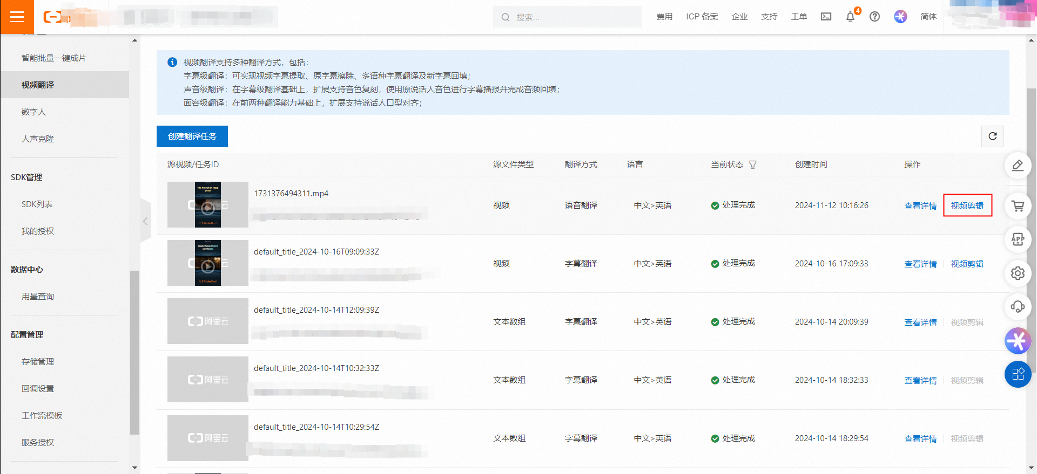Click task name default_title_2024-10-14T10:32:33Z
Viewport: 1037px width, 474px height.
coord(317,368)
